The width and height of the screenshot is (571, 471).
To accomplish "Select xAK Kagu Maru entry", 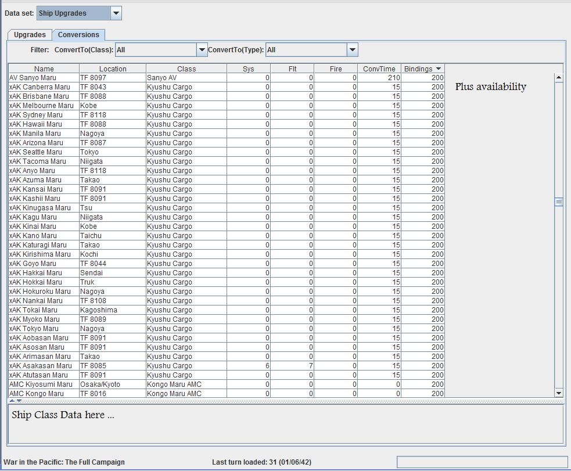I will tap(33, 217).
